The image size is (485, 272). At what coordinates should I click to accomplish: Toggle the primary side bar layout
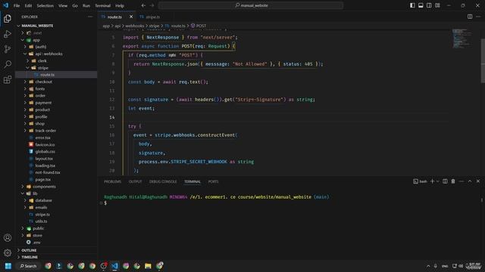point(412,5)
